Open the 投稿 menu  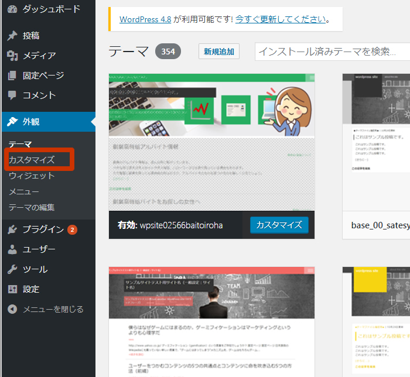tap(31, 36)
